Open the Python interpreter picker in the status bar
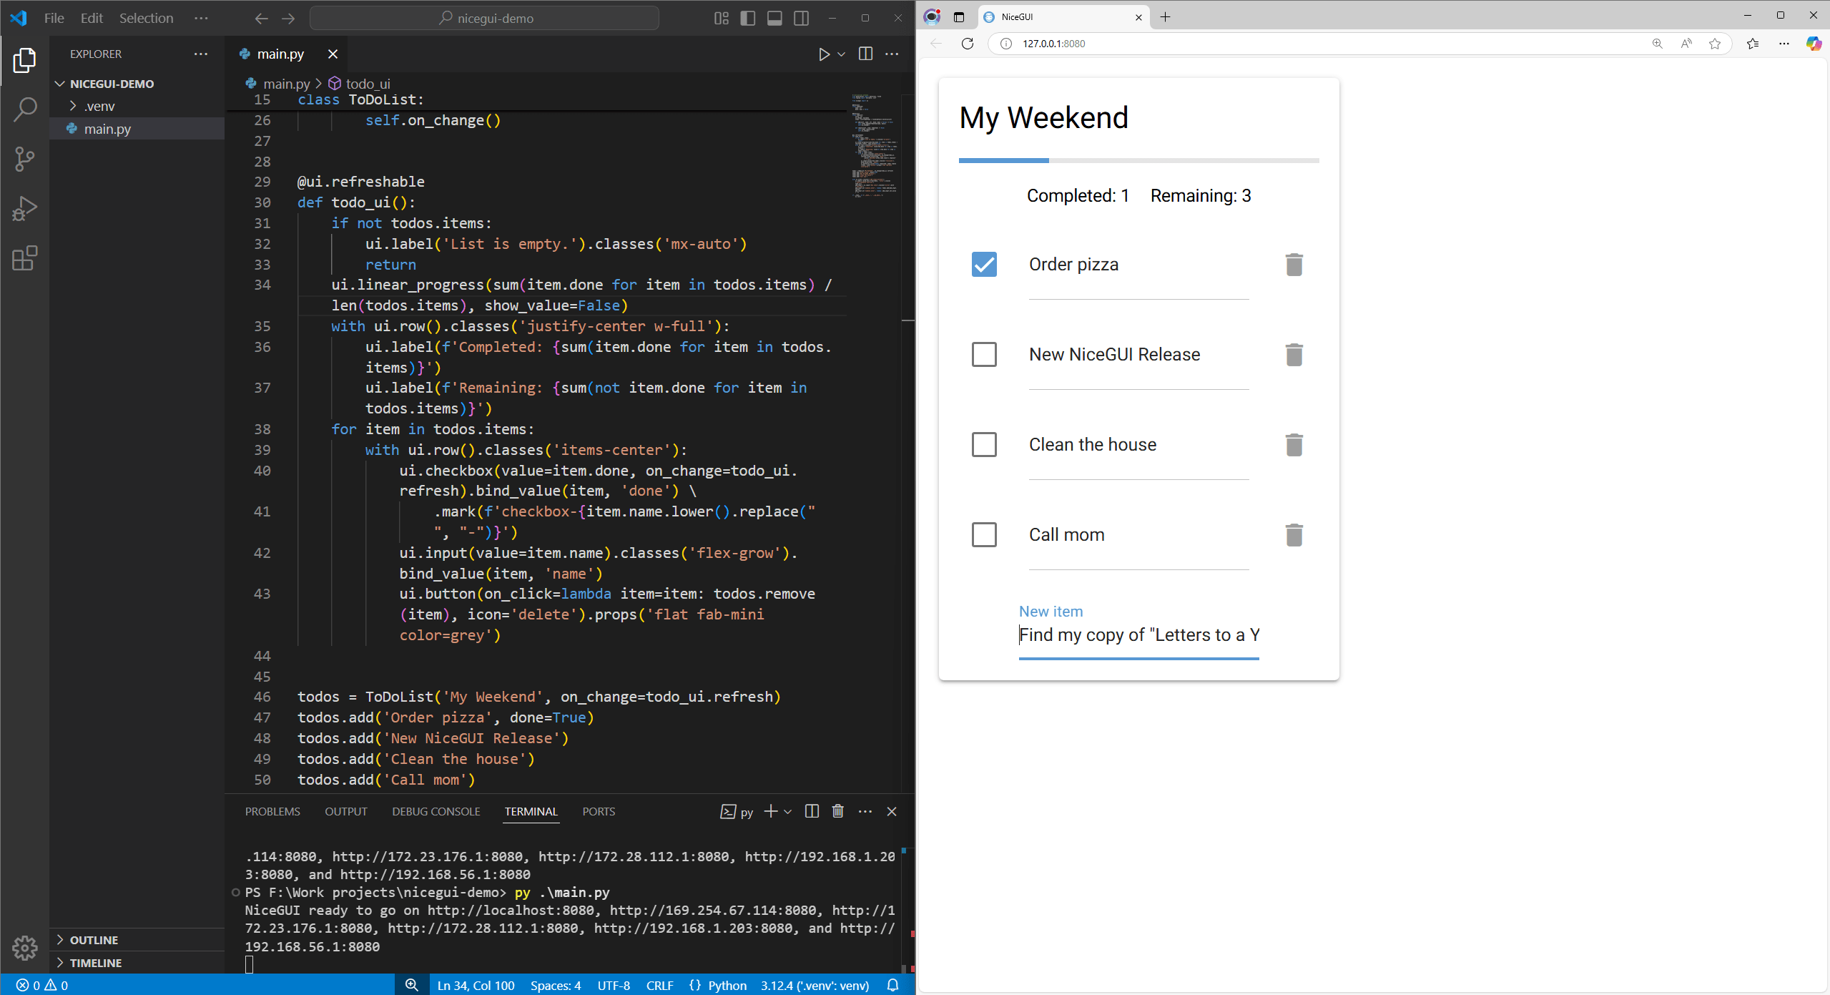Image resolution: width=1830 pixels, height=995 pixels. tap(815, 985)
